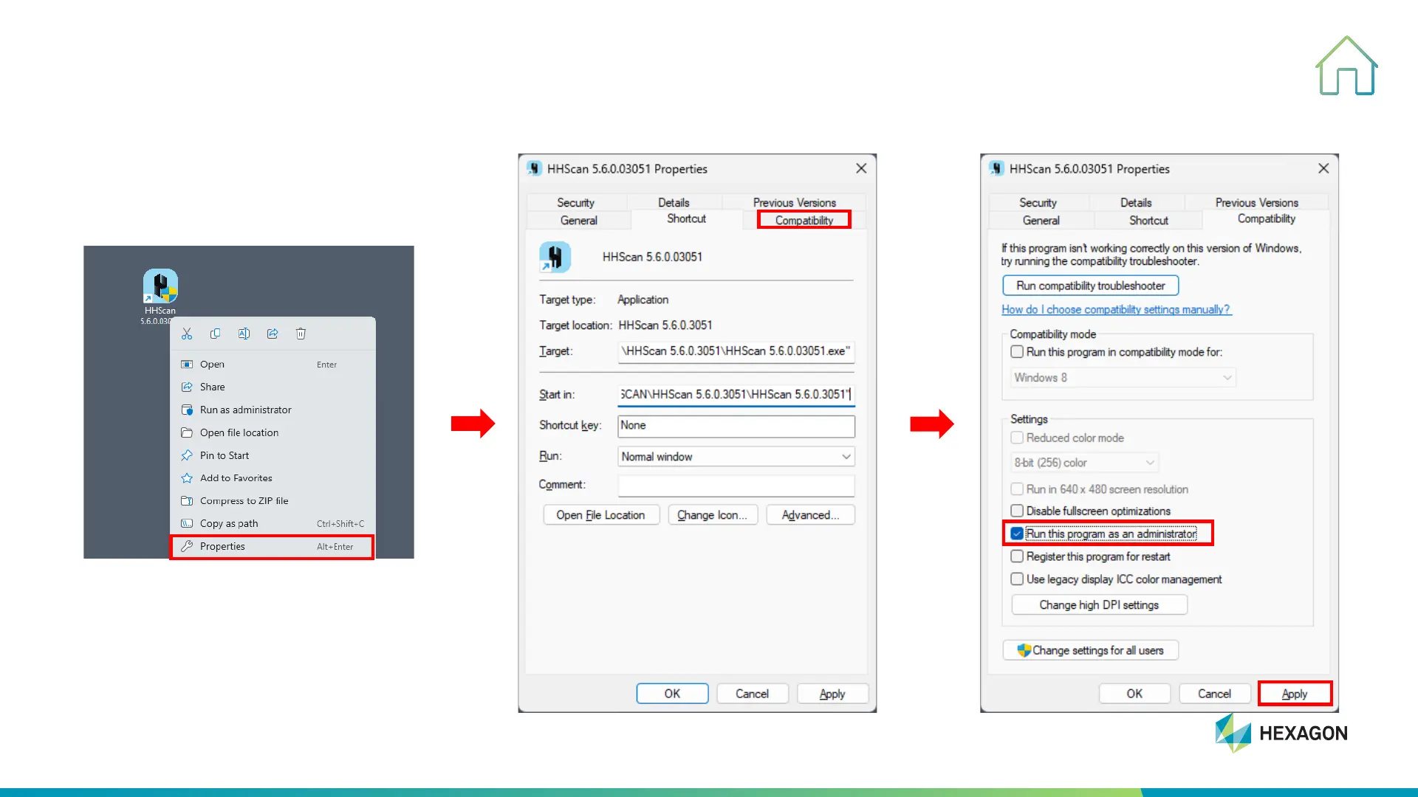Screen dimensions: 1418x797
Task: Switch to the highlighted Compatibility tab
Action: (804, 220)
